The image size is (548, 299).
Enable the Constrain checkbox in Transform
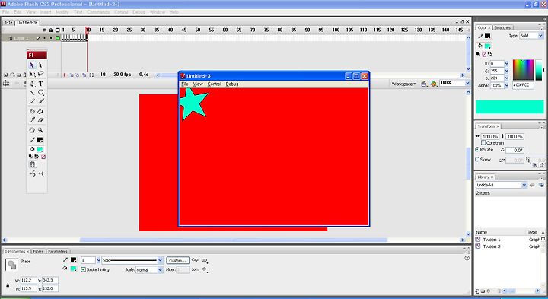pos(483,142)
